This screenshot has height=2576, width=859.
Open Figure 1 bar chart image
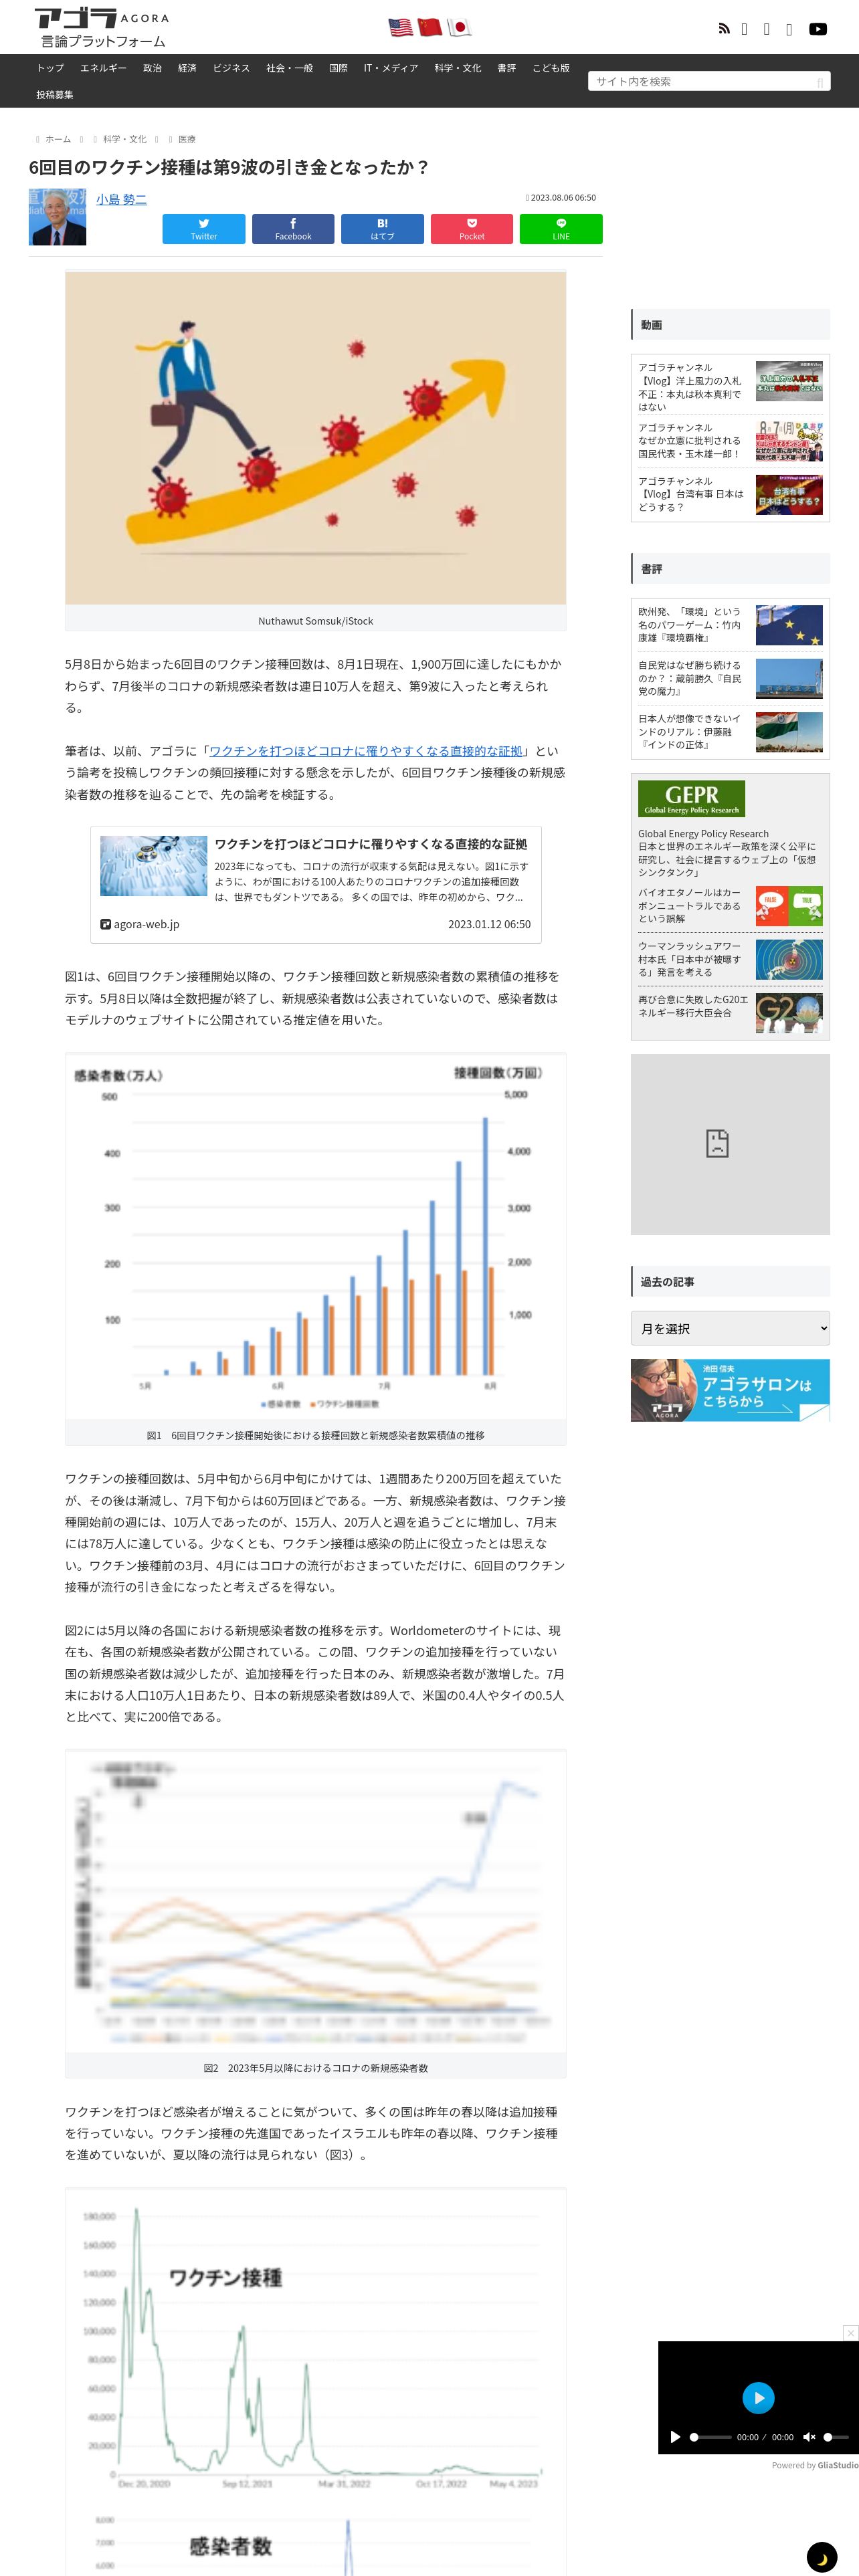tap(316, 1237)
